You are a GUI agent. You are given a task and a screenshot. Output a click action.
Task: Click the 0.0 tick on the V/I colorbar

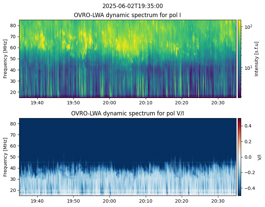pyautogui.click(x=248, y=157)
